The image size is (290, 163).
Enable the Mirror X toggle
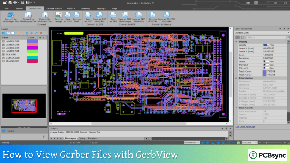pos(266,65)
